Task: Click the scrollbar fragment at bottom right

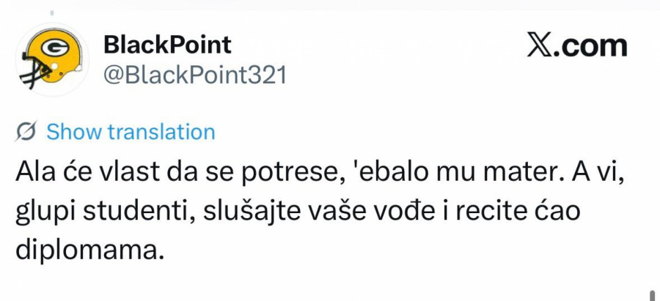Action: [x=652, y=294]
